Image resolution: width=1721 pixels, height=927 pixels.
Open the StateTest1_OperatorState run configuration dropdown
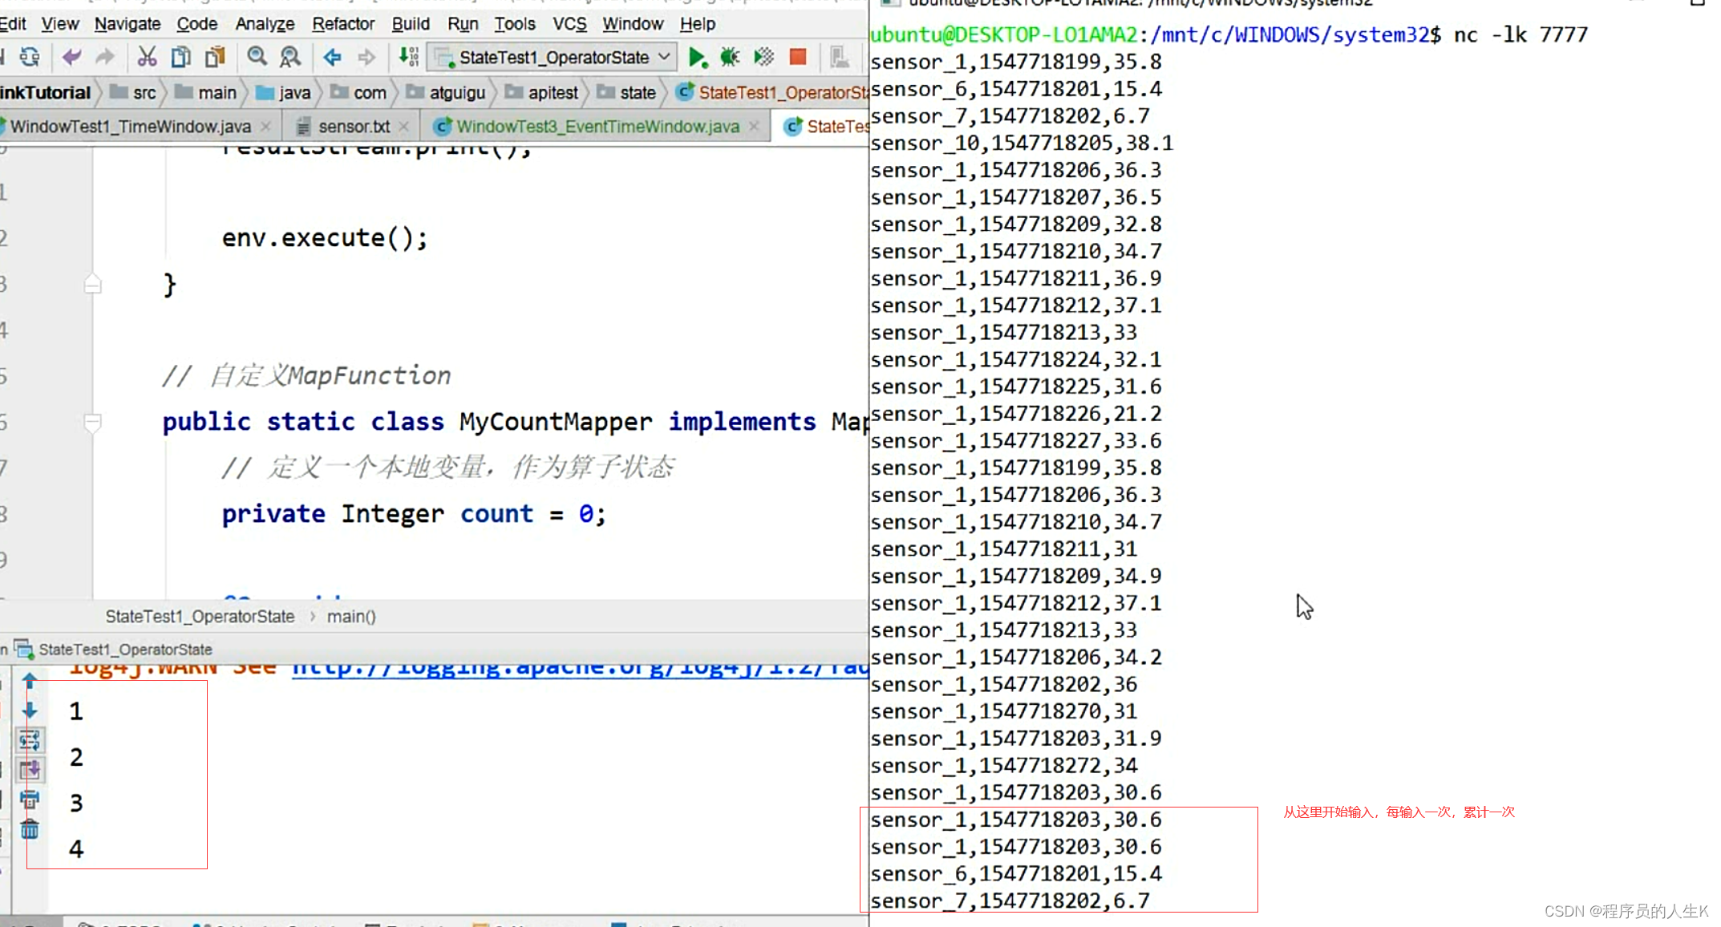coord(553,57)
